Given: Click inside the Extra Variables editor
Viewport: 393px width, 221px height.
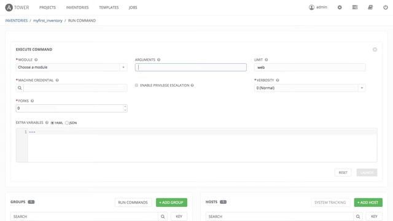Looking at the screenshot, I should [202, 145].
